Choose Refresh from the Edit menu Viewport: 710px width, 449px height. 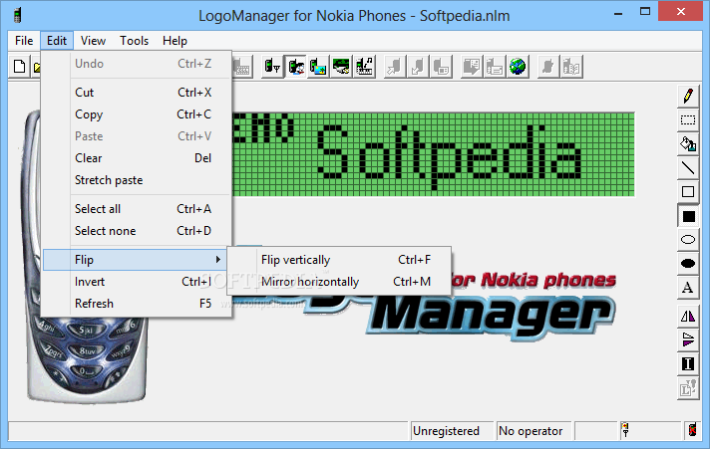point(137,304)
